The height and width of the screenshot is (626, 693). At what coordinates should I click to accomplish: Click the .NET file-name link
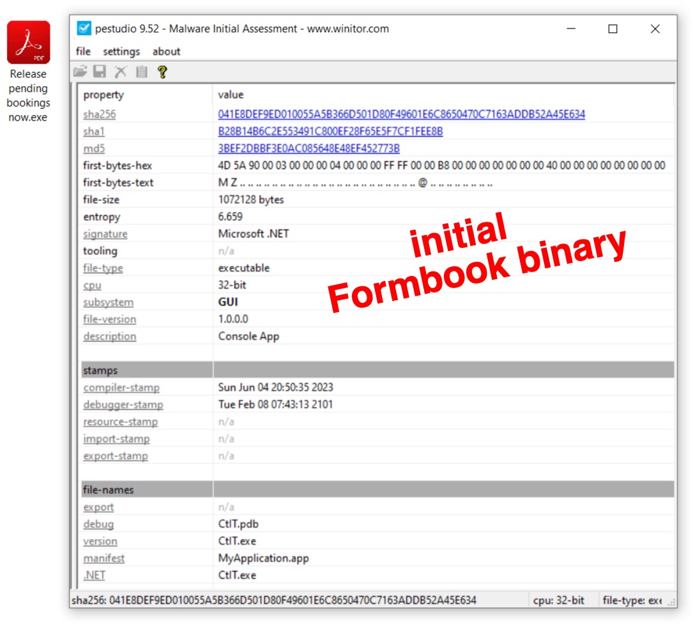pyautogui.click(x=94, y=575)
